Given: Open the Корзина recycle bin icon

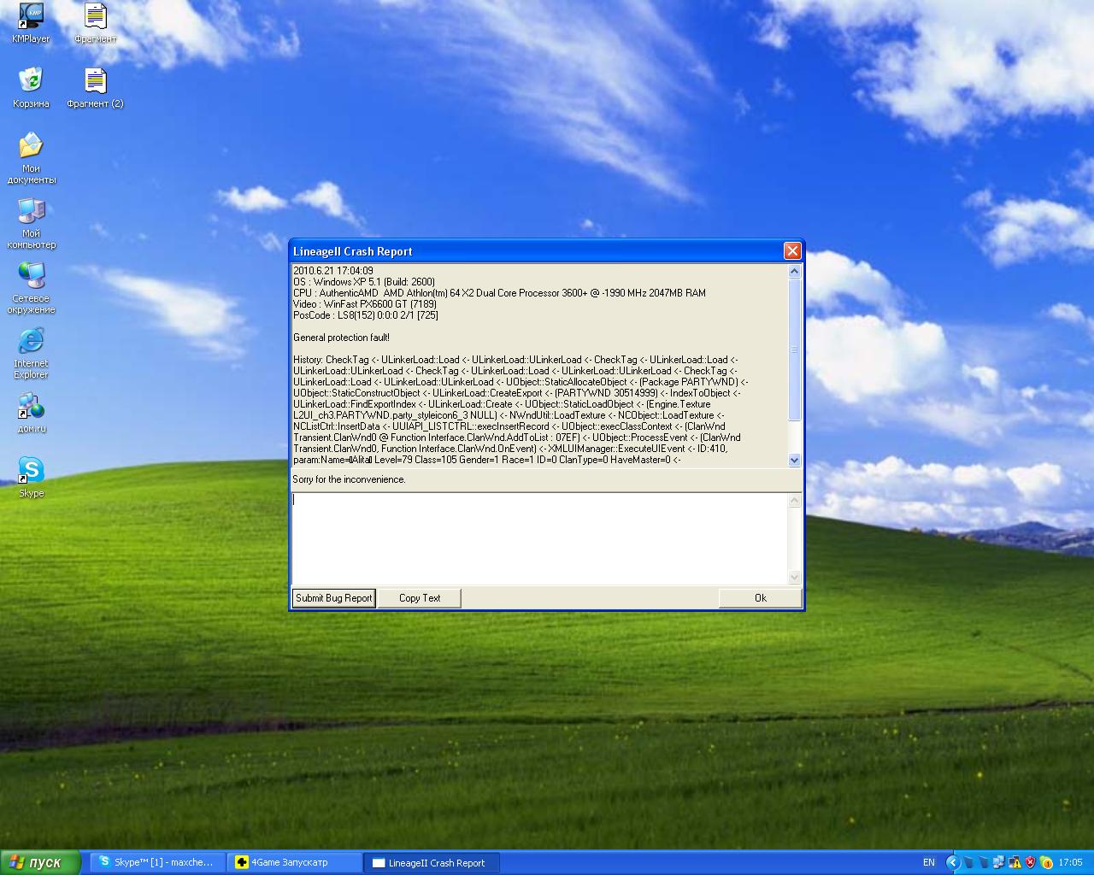Looking at the screenshot, I should coord(31,88).
